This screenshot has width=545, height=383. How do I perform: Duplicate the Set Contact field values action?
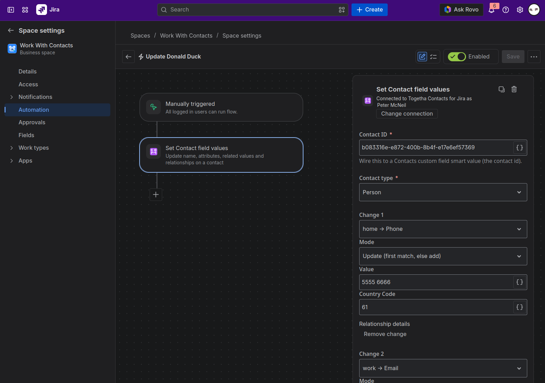click(x=501, y=89)
